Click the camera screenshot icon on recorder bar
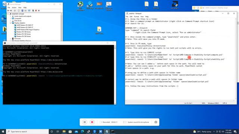239x134 pixels. pyautogui.click(x=156, y=122)
